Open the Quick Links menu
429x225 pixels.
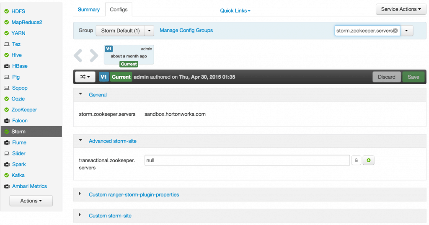(235, 10)
